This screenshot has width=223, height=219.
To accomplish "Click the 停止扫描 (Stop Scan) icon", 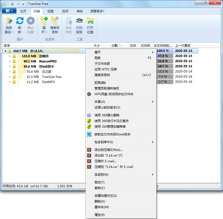I will [31, 25].
